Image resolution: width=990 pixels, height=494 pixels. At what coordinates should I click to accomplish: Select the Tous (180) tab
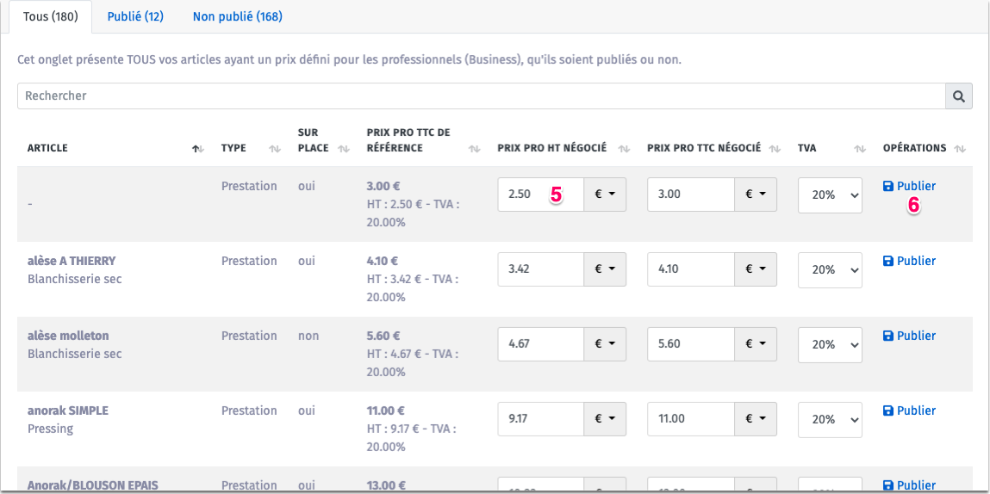[x=50, y=16]
